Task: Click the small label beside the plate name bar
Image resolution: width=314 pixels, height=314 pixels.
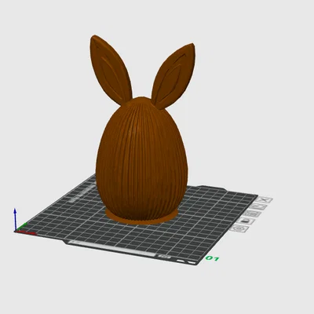Action: (164, 257)
